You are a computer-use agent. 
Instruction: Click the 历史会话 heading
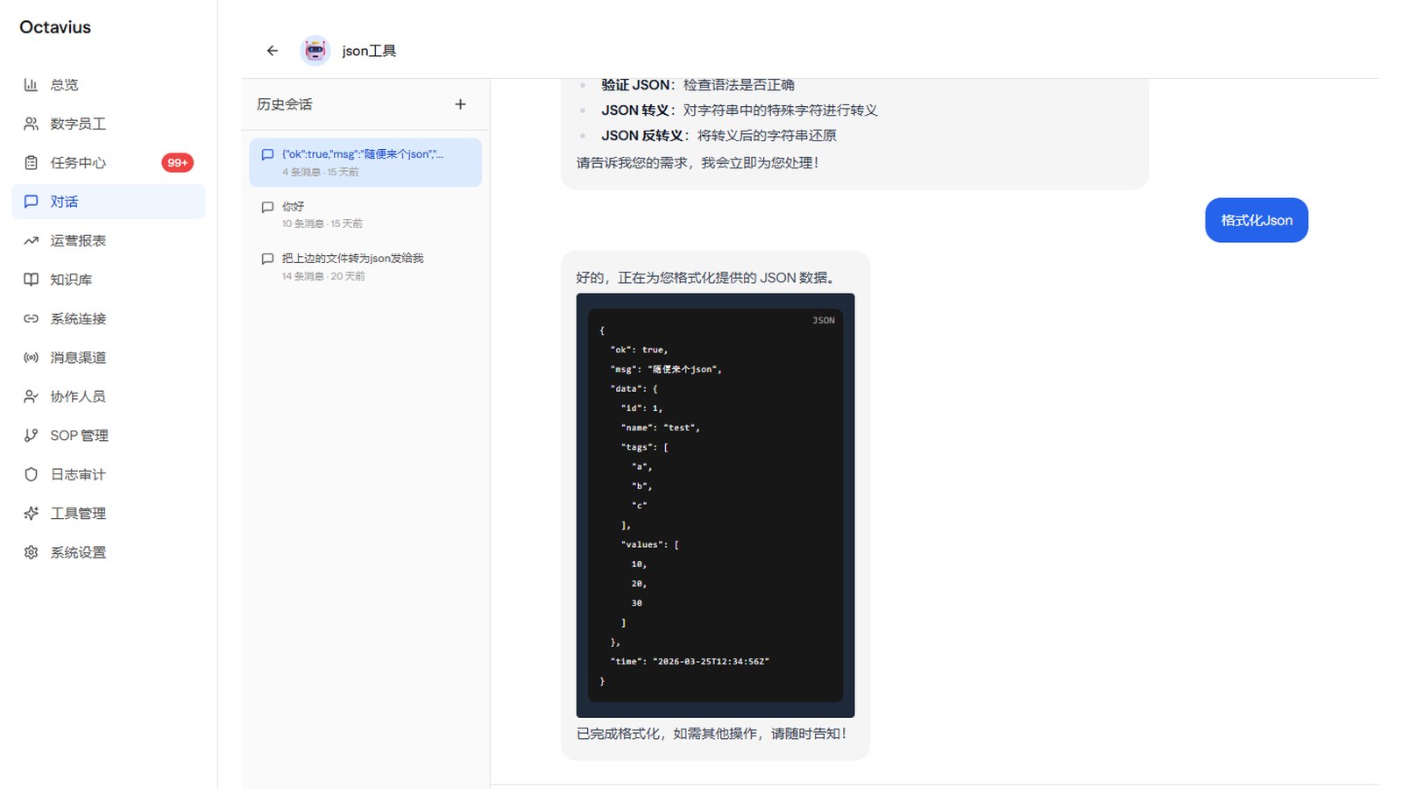coord(285,104)
